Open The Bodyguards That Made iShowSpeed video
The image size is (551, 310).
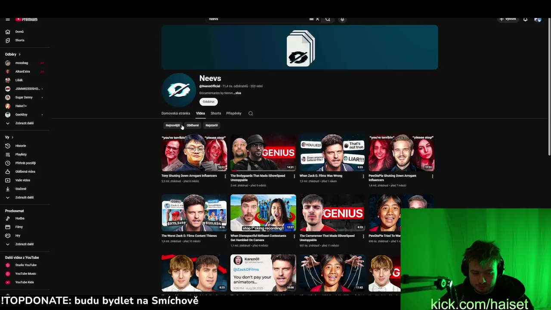pyautogui.click(x=263, y=153)
